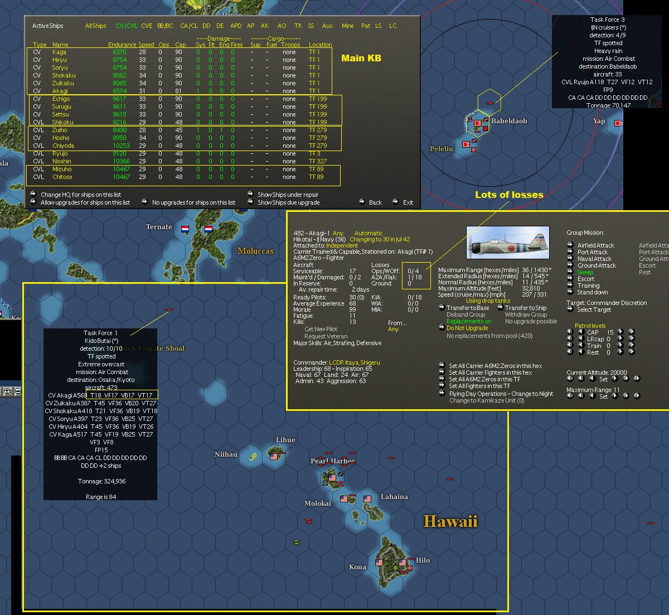The width and height of the screenshot is (669, 615).
Task: Open the CV/CVL ship filter tab
Action: point(127,26)
